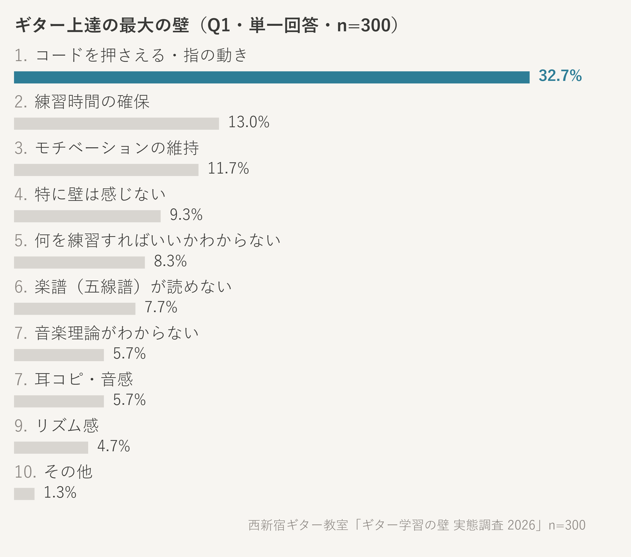Click the label 練習時間の確保
The height and width of the screenshot is (557, 631).
pyautogui.click(x=92, y=102)
